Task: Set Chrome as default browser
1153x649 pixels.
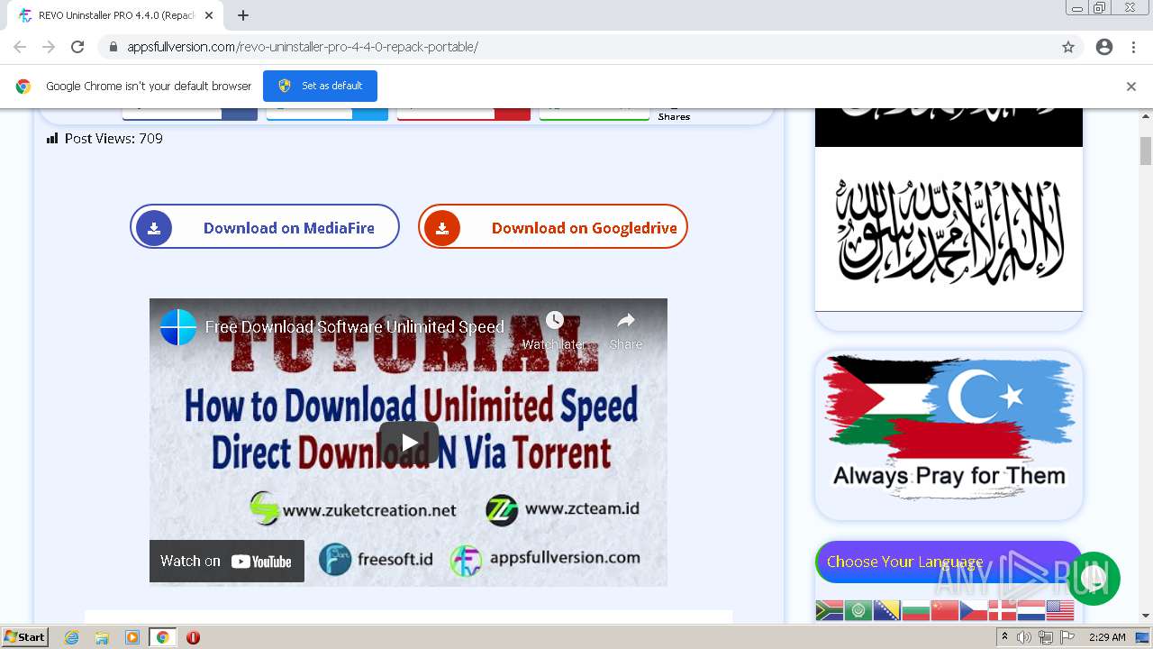Action: coord(320,86)
